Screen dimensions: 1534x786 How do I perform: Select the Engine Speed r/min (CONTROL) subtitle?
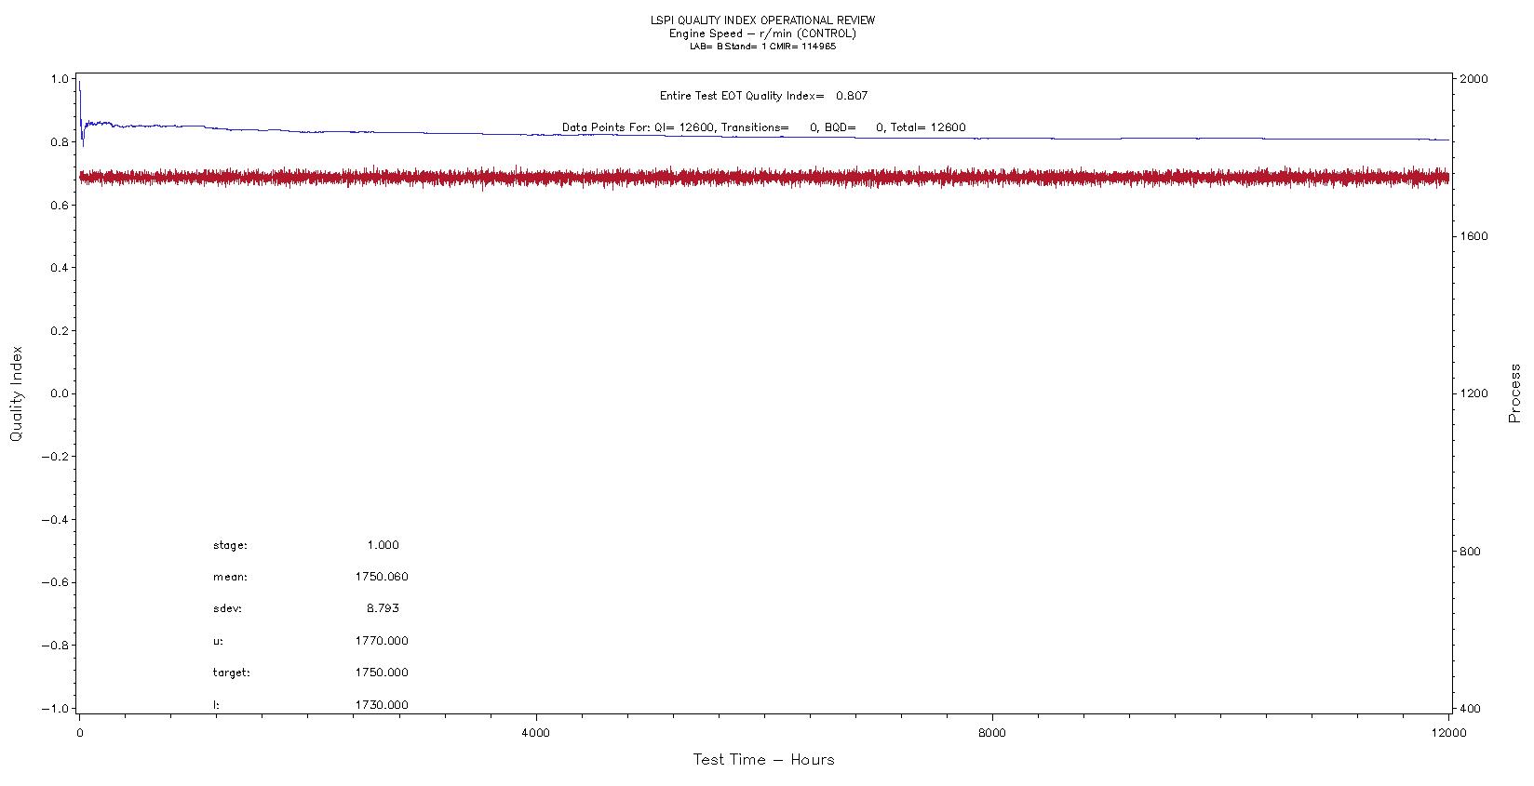point(762,33)
